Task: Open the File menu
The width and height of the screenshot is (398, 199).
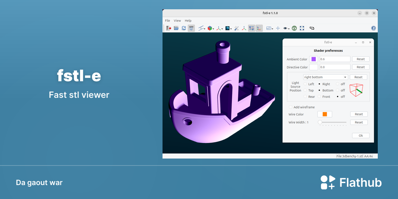Action: (167, 21)
